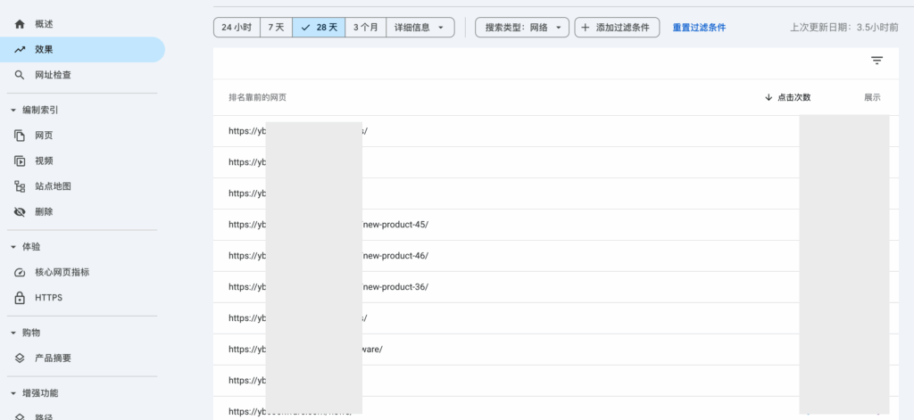Click the 删除 crossed-eye icon

[20, 212]
